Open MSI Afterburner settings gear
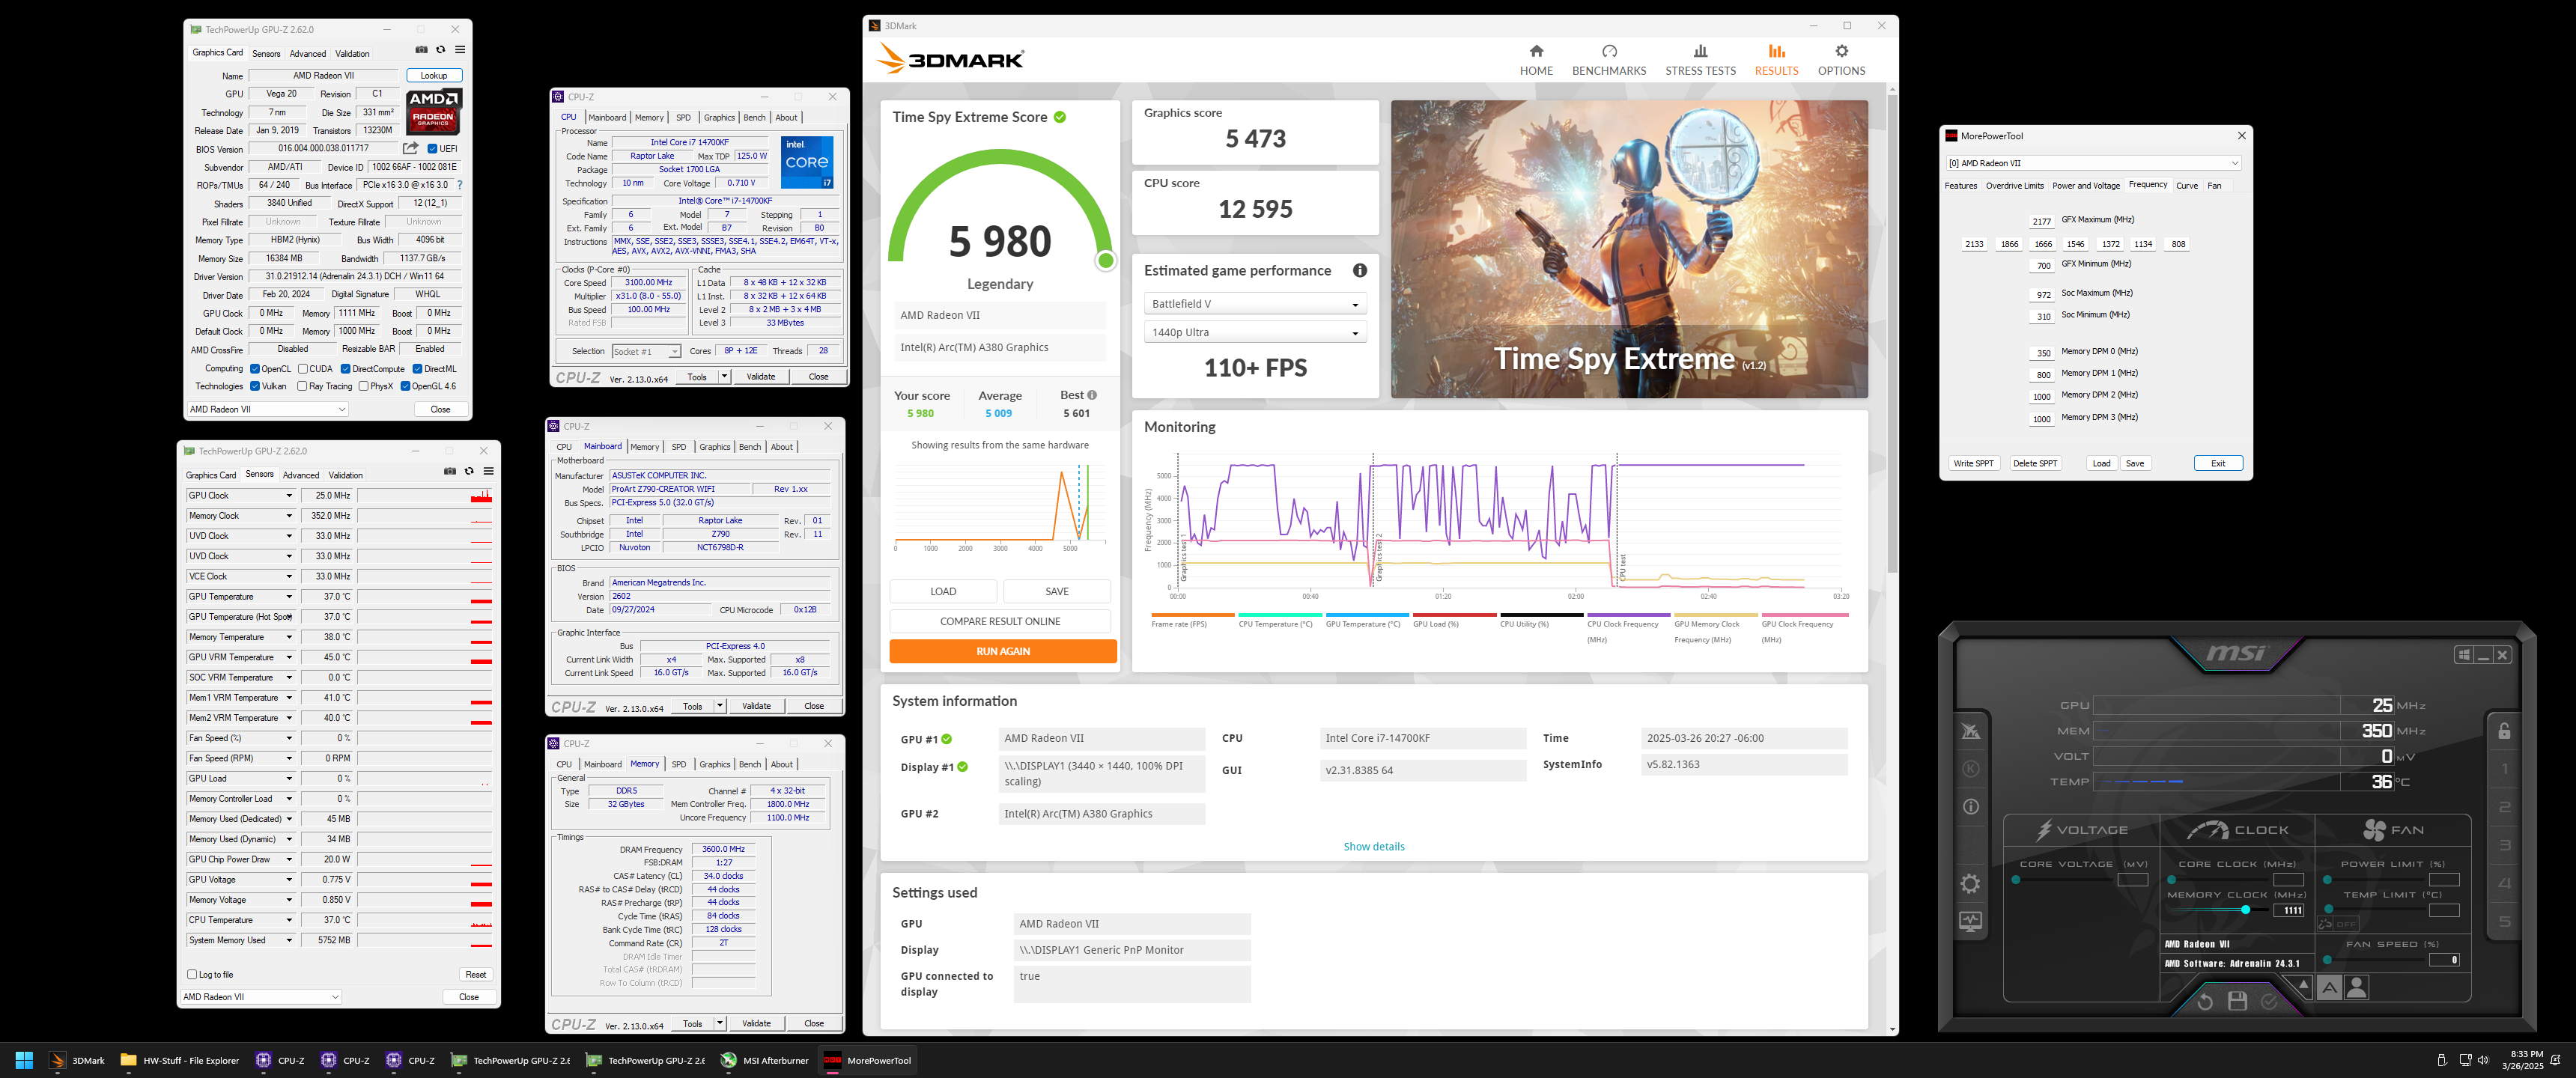The image size is (2576, 1078). pyautogui.click(x=1970, y=884)
